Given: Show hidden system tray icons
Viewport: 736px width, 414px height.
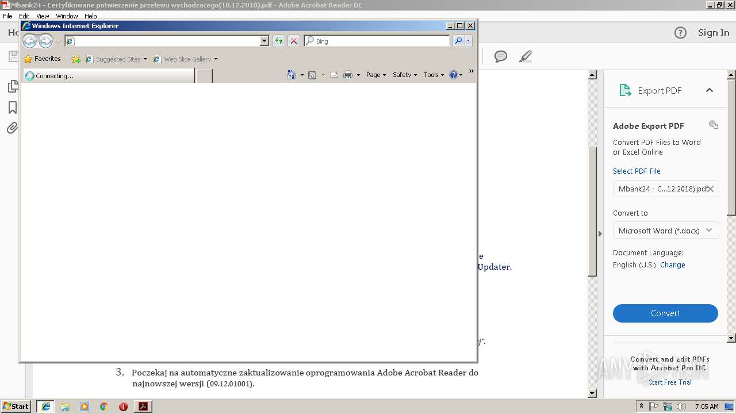Looking at the screenshot, I should click(641, 406).
